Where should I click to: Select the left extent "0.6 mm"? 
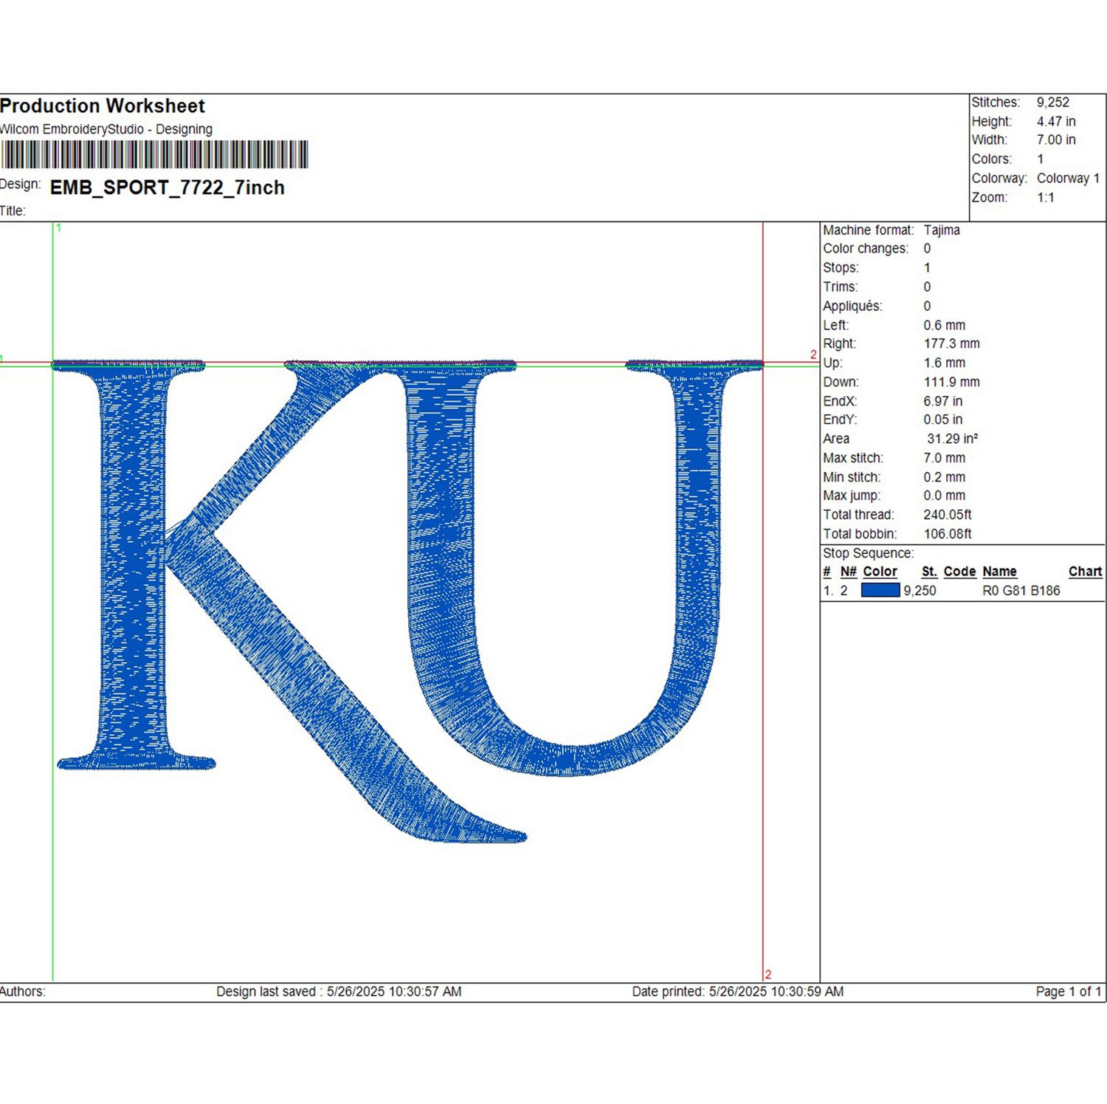click(945, 325)
